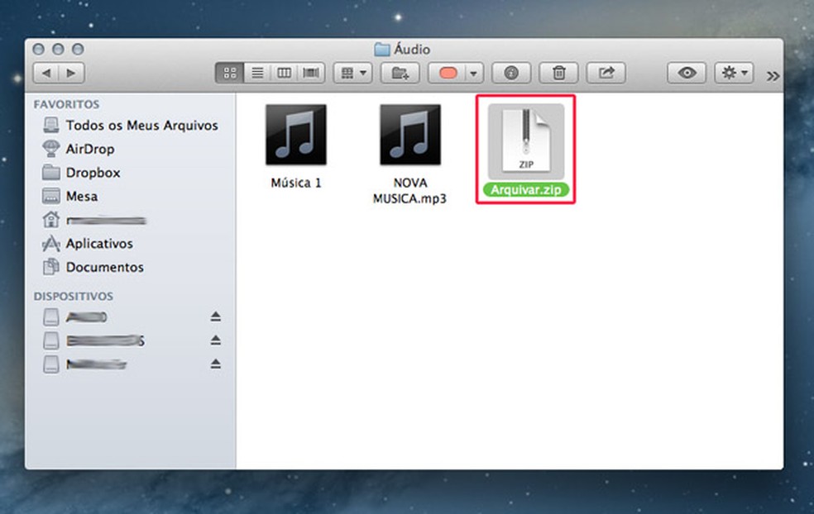
Task: Open AirDrop in the sidebar
Action: pos(131,149)
